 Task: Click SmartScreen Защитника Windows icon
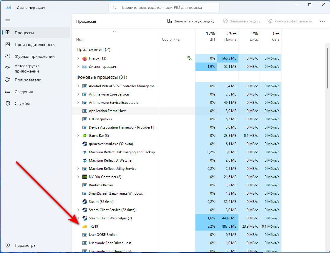coord(84,193)
